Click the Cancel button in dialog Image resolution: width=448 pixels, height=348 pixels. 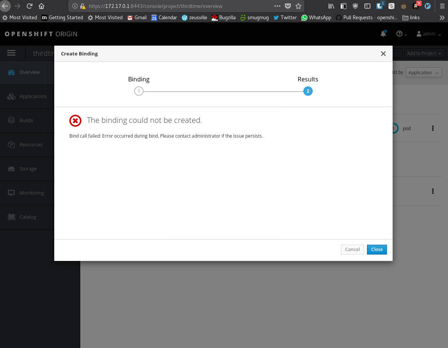pos(352,249)
